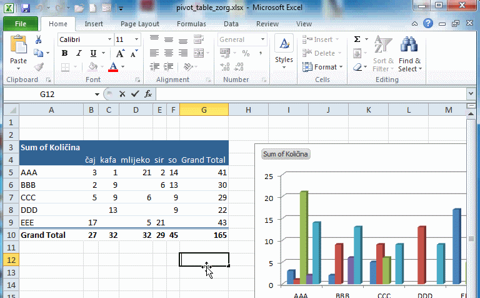Select the Grand Total cell showing 165
Image resolution: width=480 pixels, height=298 pixels.
point(204,235)
